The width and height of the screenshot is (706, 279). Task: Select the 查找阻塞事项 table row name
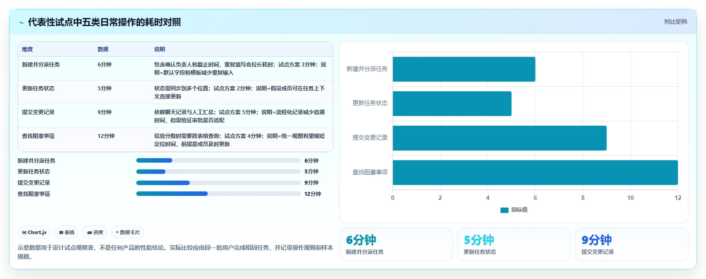point(38,136)
